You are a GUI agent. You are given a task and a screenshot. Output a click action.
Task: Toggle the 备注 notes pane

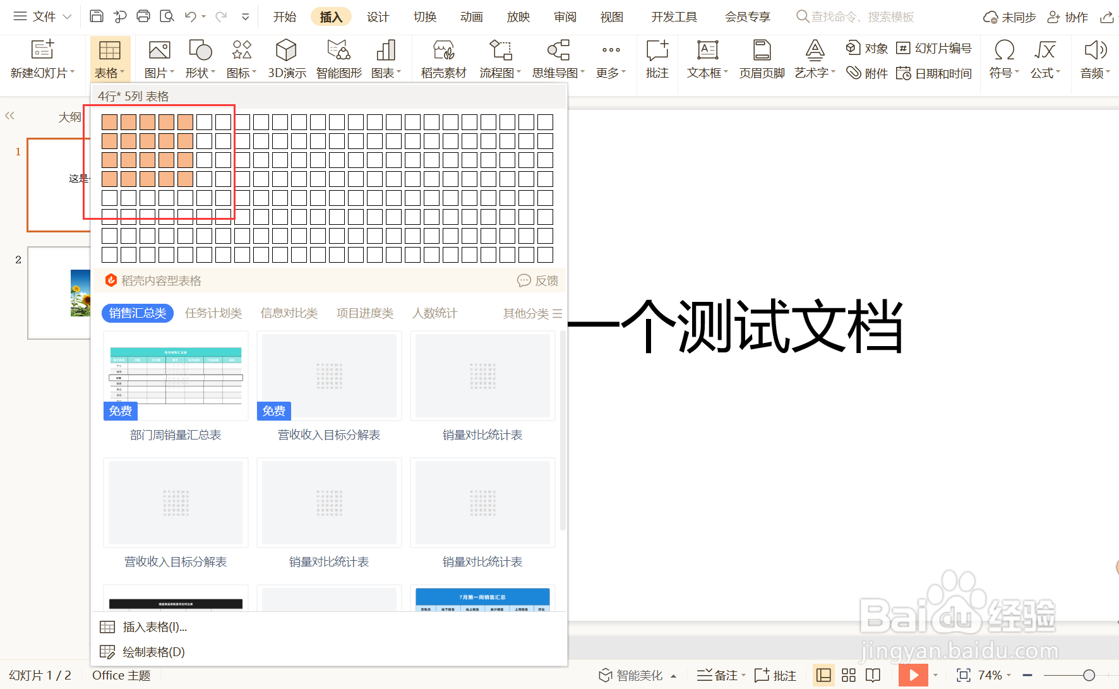pyautogui.click(x=717, y=675)
